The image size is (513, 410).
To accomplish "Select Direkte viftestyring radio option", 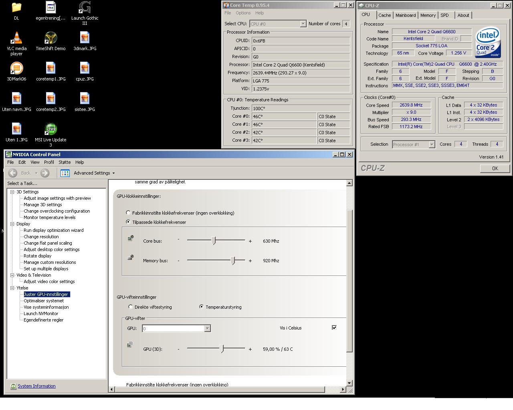I will click(x=131, y=307).
